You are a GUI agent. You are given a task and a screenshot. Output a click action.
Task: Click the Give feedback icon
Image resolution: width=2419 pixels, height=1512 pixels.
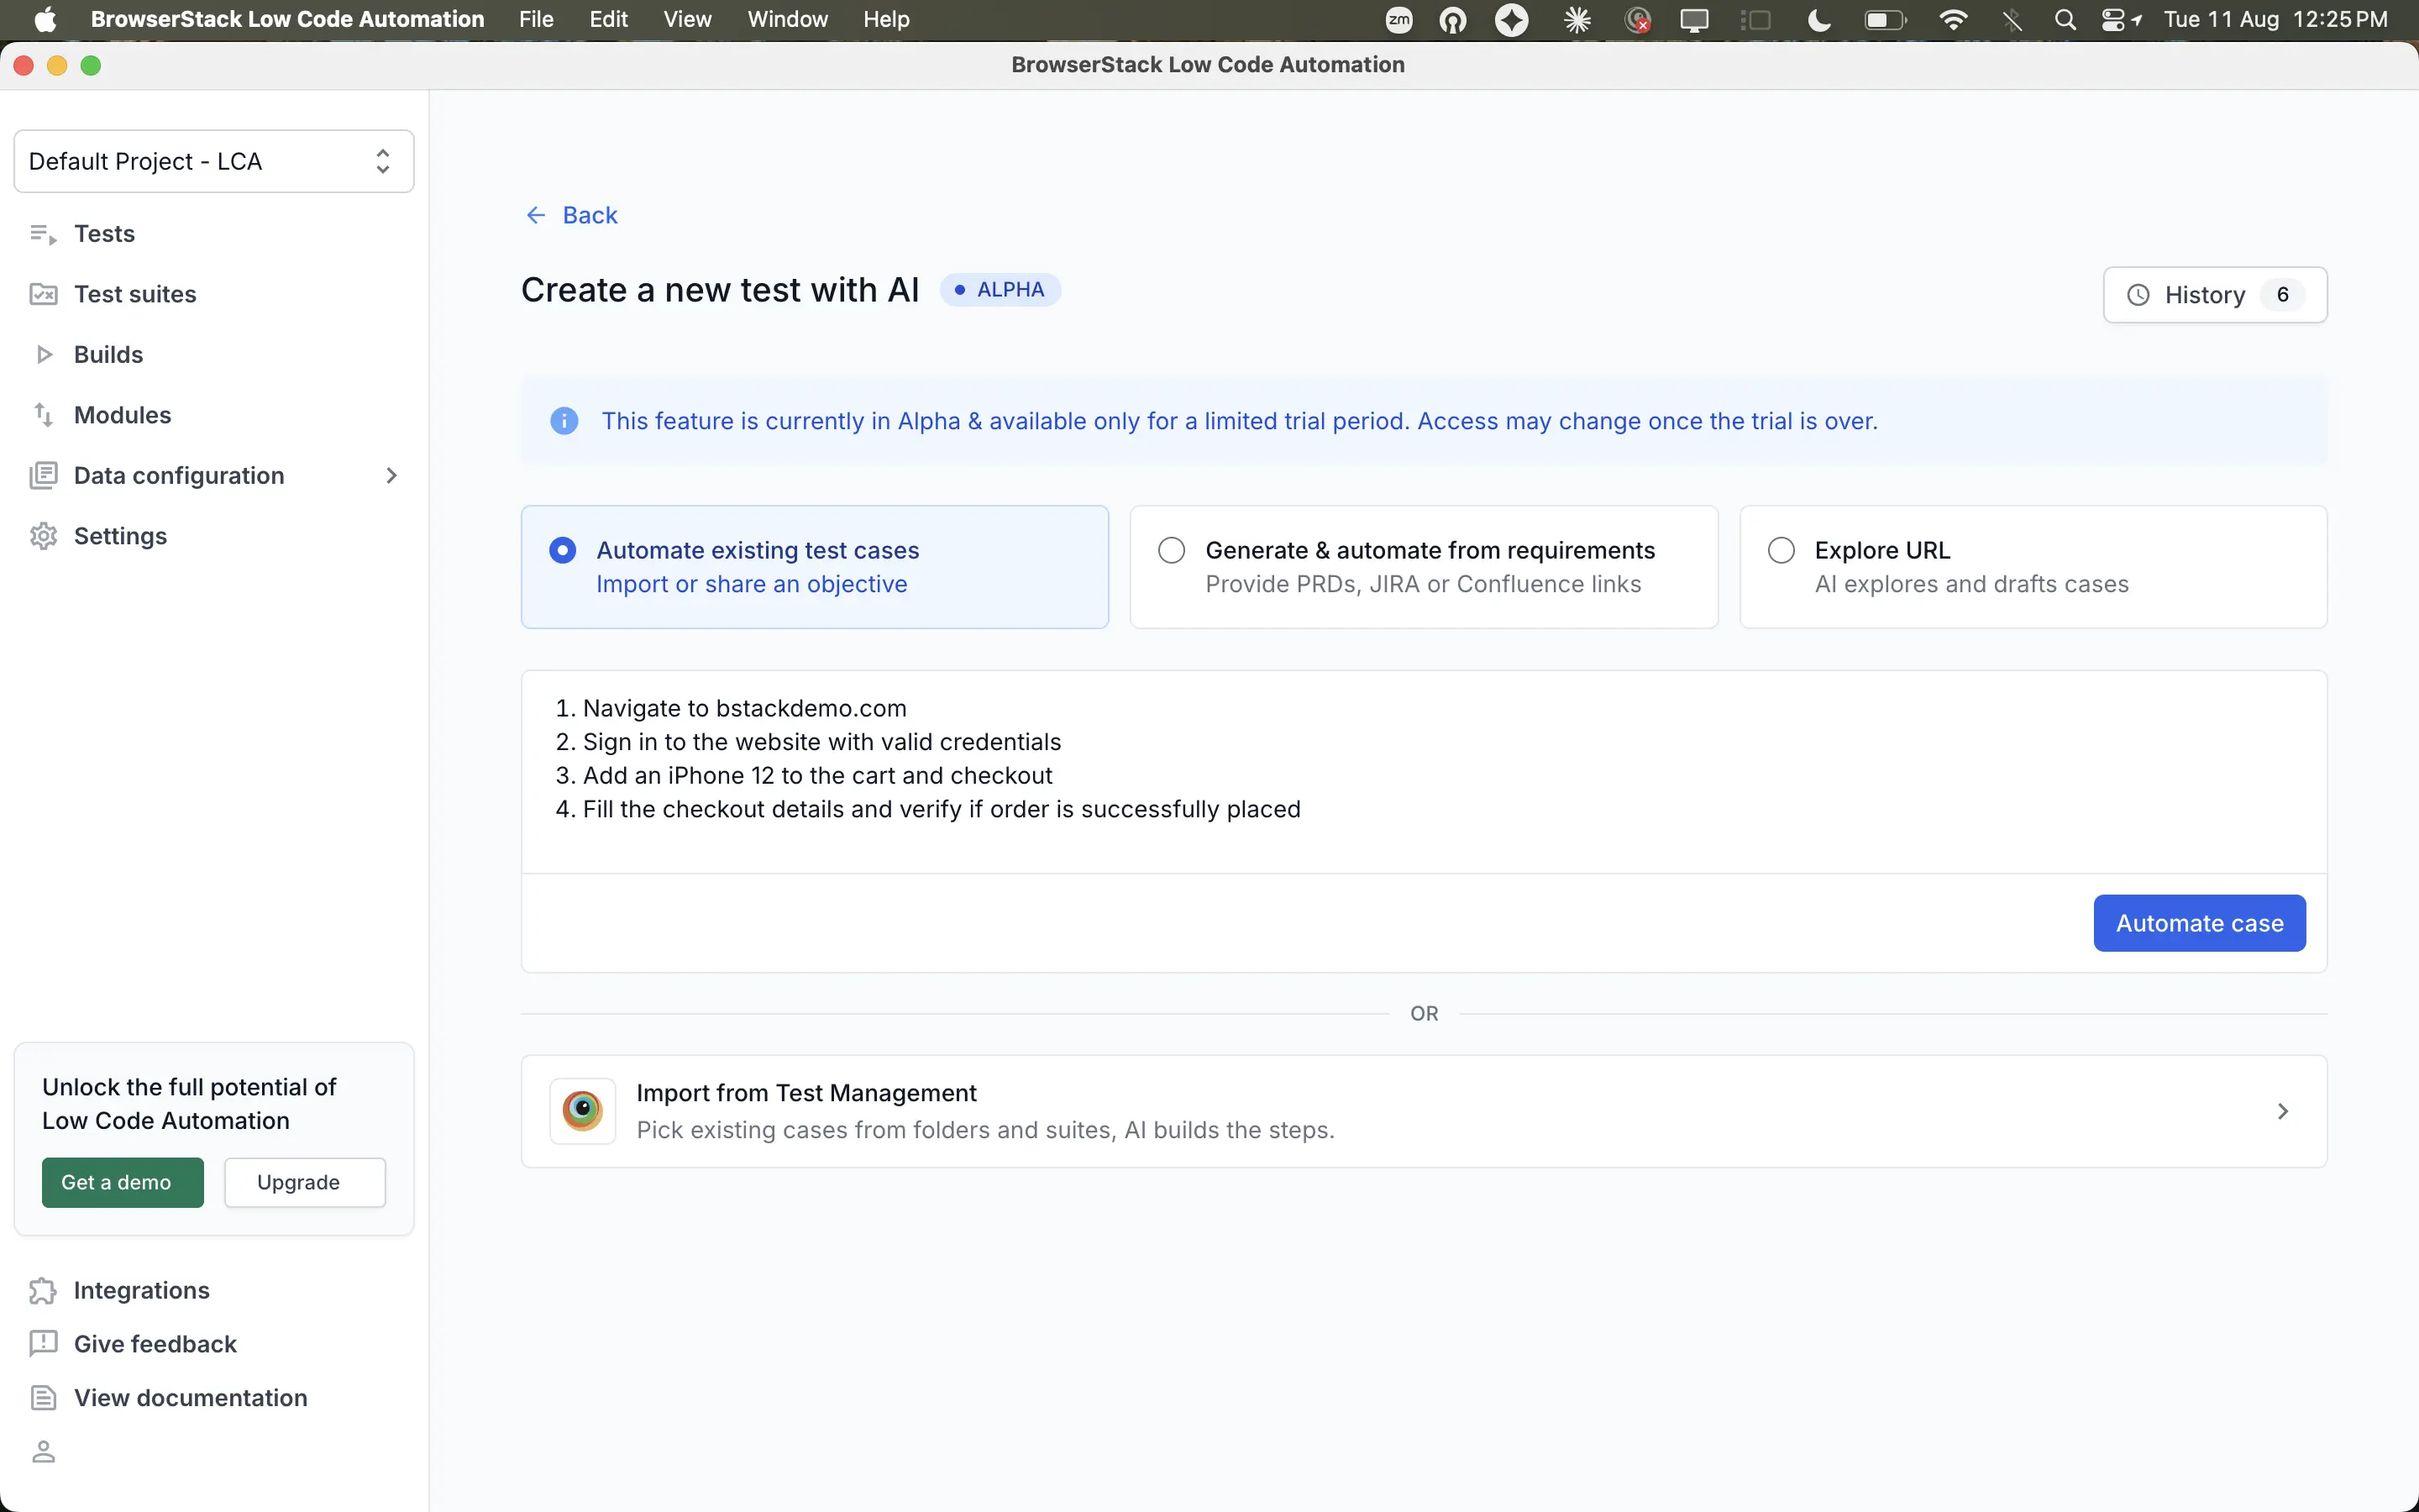43,1344
